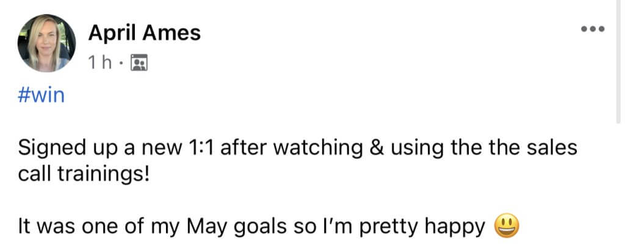Image resolution: width=625 pixels, height=251 pixels.
Task: Click the group members audience icon
Action: tap(139, 63)
